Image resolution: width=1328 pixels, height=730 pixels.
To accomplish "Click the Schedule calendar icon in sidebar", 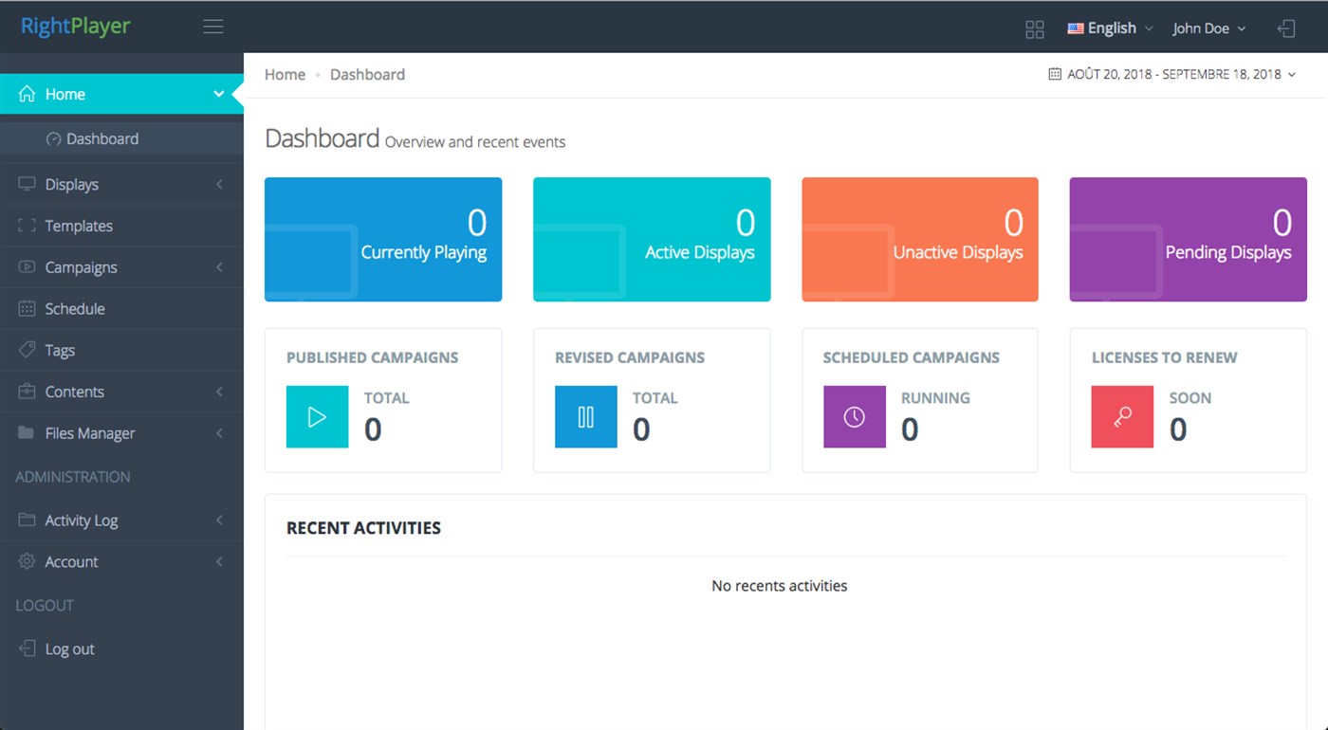I will click(x=27, y=308).
